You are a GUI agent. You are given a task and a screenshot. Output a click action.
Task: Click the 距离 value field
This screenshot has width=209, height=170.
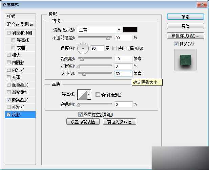pyautogui.click(x=123, y=59)
